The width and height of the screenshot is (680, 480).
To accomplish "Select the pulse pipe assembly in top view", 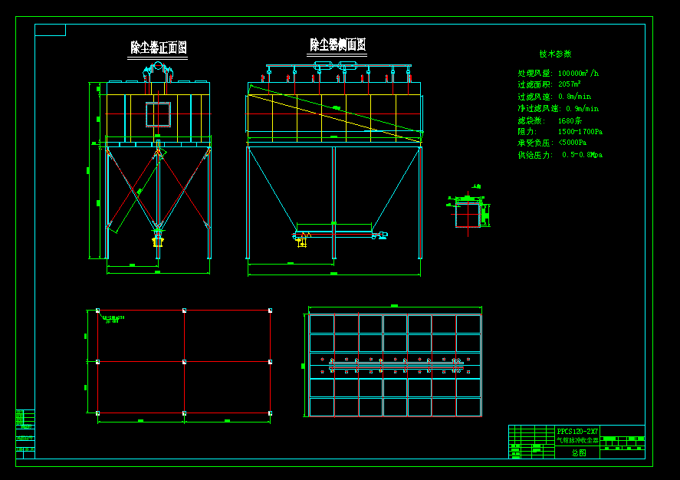I will (x=396, y=366).
